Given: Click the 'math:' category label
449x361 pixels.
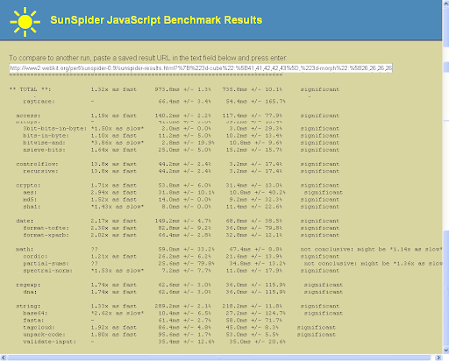Looking at the screenshot, I should coord(25,249).
